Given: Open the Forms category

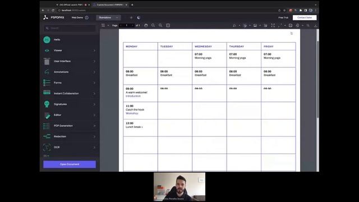Looking at the screenshot, I should point(70,82).
